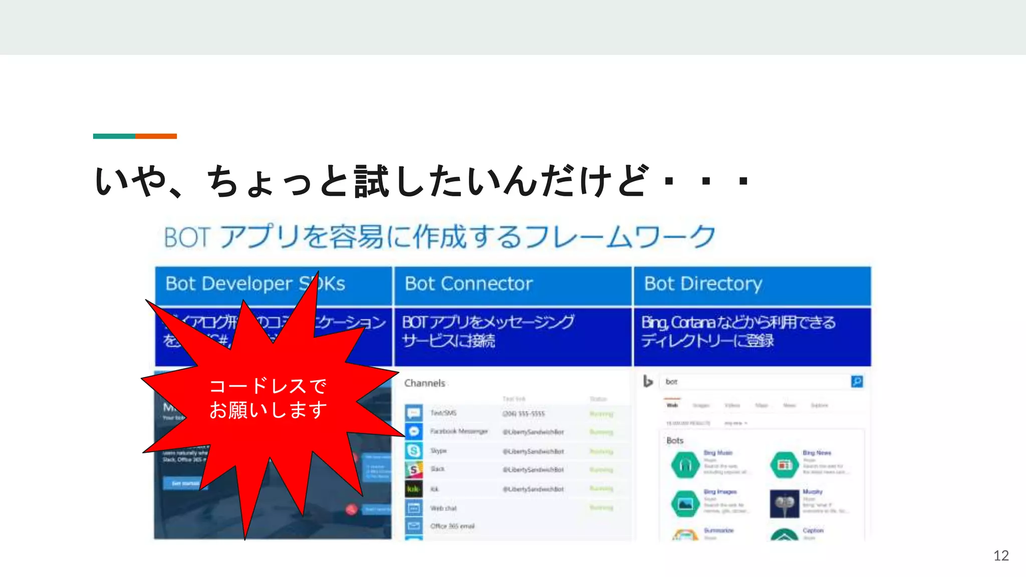Click the Bing search field containing 'bot'

(x=755, y=382)
